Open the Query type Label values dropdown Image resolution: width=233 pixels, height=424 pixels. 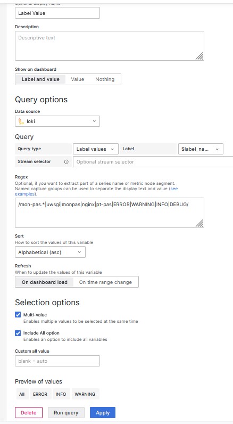coord(96,149)
